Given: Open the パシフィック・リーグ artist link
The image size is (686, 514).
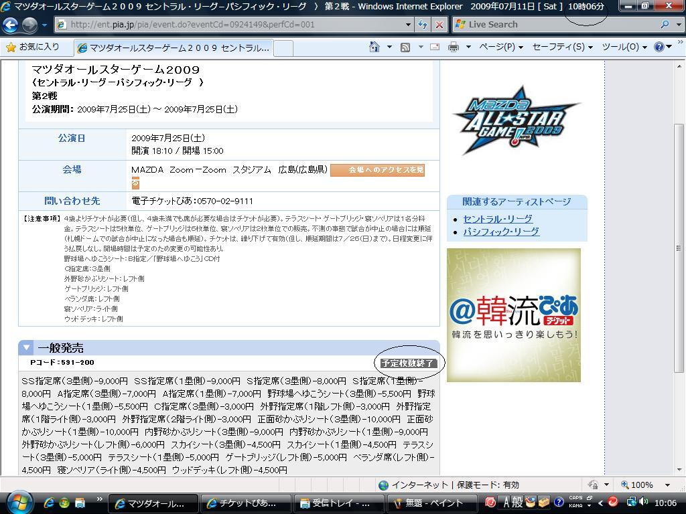Looking at the screenshot, I should click(501, 232).
